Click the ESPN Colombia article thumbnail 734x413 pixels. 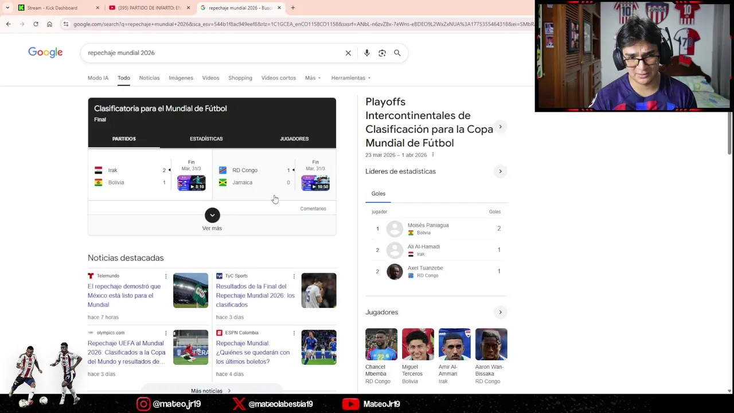[x=319, y=347]
